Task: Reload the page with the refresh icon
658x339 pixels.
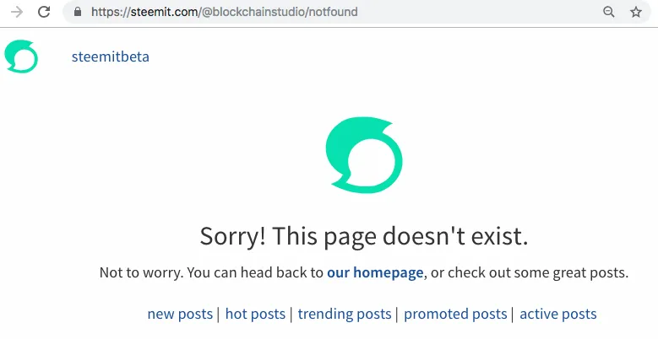Action: tap(44, 12)
